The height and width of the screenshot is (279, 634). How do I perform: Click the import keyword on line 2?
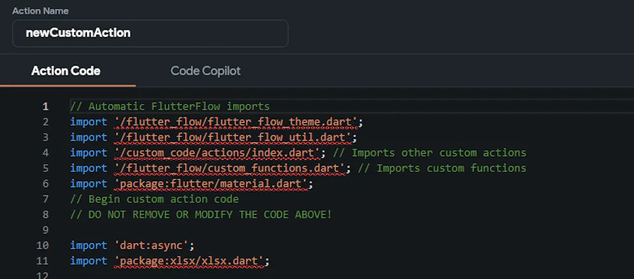[89, 122]
